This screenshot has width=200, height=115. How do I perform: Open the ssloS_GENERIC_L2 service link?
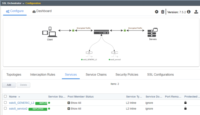21,103
